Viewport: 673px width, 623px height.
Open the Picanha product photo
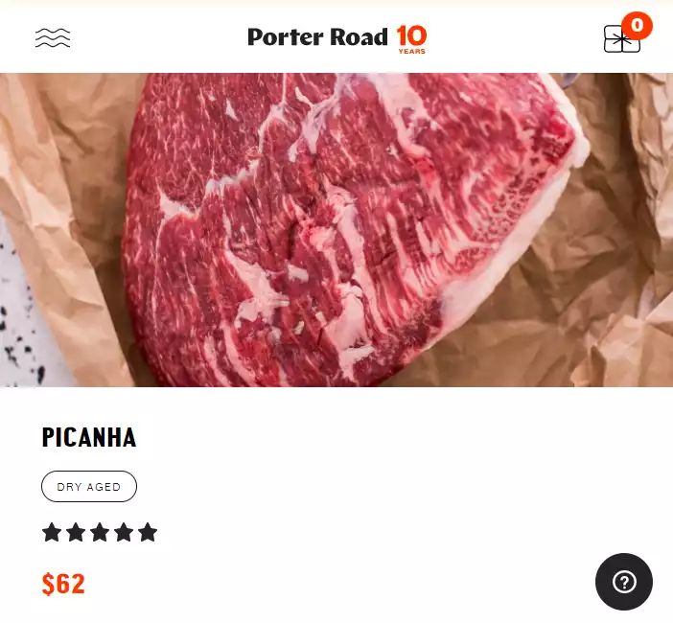336,229
